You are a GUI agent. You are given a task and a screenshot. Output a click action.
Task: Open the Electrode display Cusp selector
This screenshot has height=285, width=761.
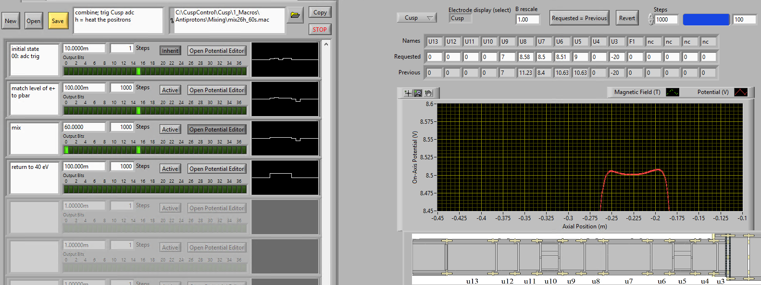click(x=461, y=18)
